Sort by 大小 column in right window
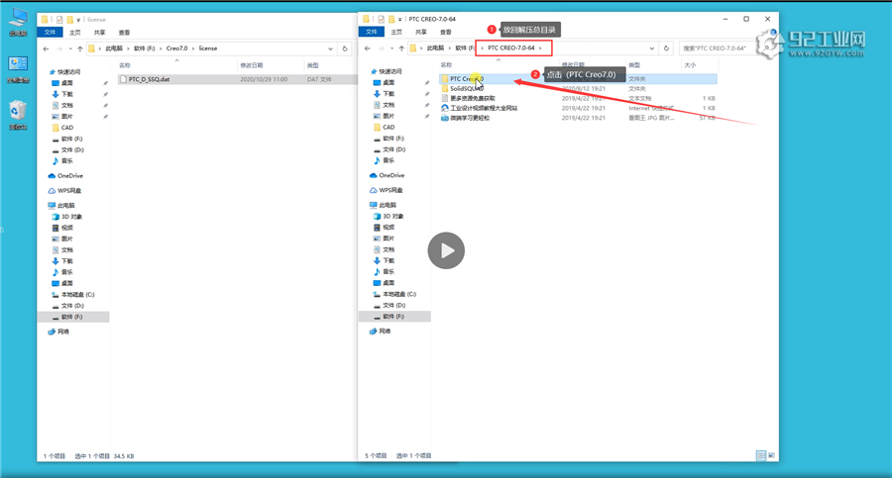 [x=690, y=65]
